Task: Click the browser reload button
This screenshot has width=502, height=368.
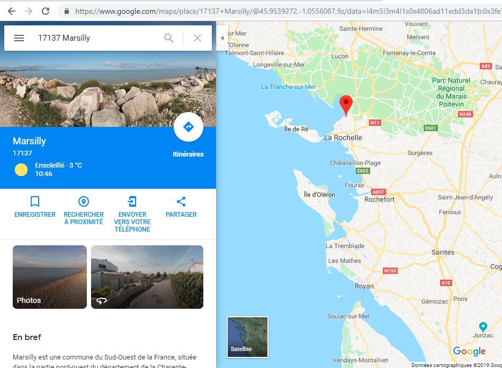Action: [x=46, y=11]
